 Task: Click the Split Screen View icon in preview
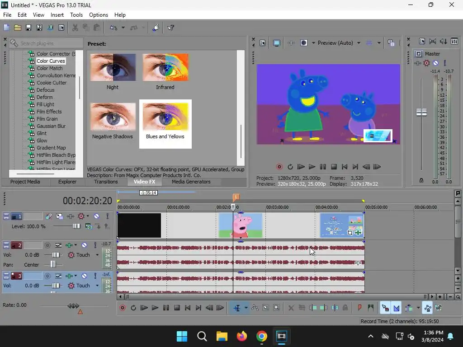tap(303, 43)
